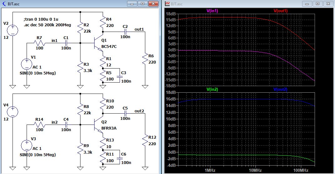Click the Q2 transistor symbol
Screen dimensions: 335x174
98,125
